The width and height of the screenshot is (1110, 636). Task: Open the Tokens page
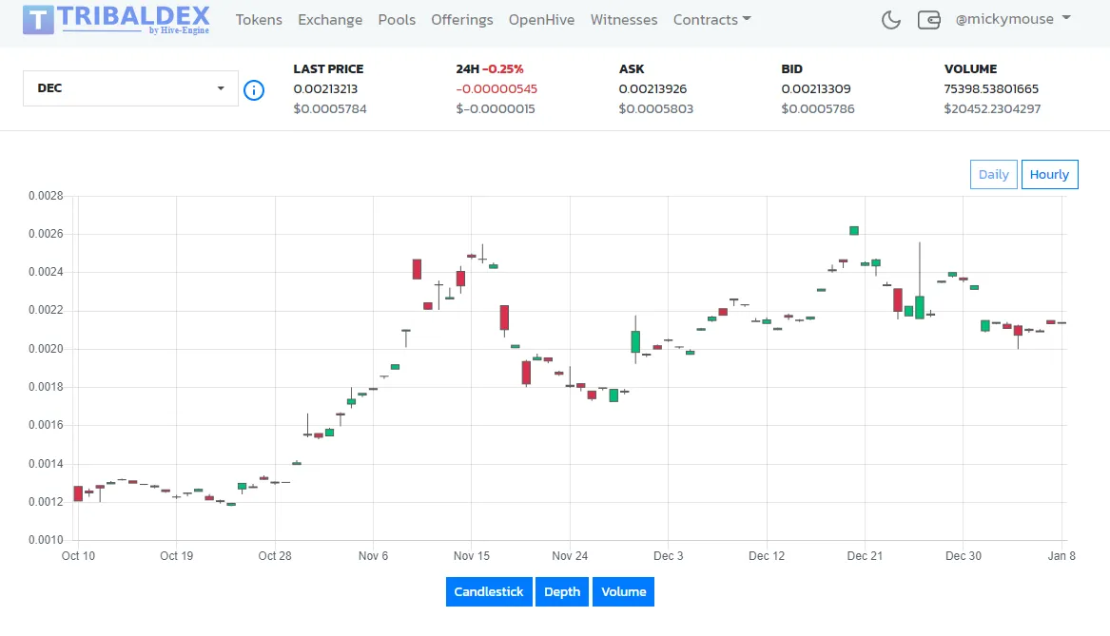259,20
